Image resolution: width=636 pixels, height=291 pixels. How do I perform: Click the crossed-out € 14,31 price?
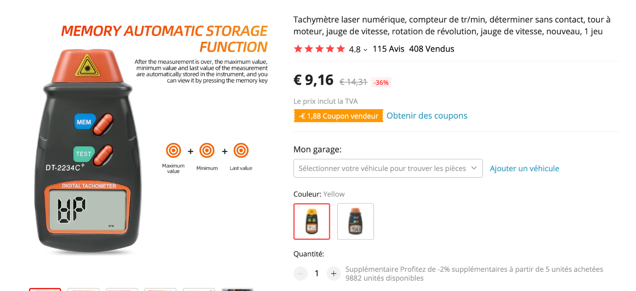click(x=353, y=82)
